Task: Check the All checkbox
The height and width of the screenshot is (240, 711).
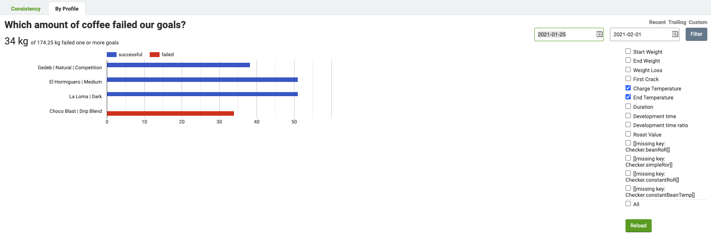Action: (628, 204)
